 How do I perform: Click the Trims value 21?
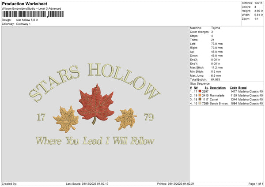[212, 40]
